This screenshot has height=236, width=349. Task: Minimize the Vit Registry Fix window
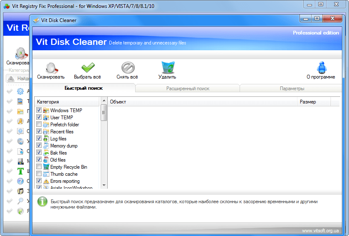point(309,5)
